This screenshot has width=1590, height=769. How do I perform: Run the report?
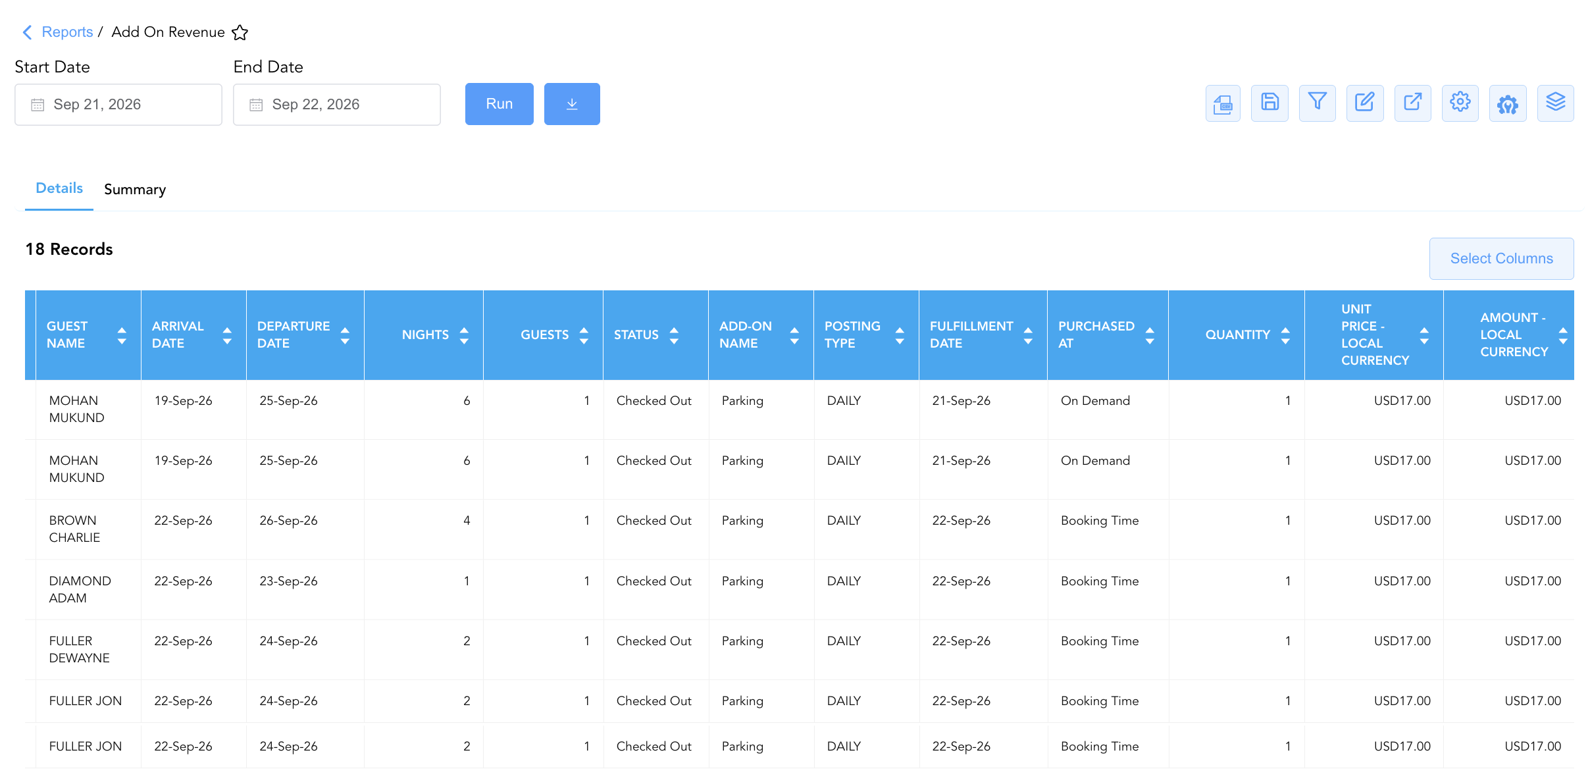500,104
